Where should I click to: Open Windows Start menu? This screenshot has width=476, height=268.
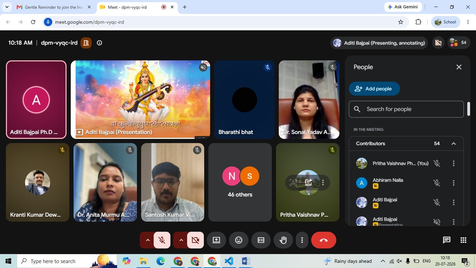click(x=8, y=261)
